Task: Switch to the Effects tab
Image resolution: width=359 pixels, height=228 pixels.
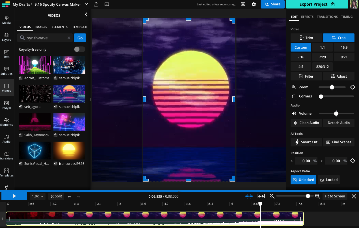Action: point(307,17)
